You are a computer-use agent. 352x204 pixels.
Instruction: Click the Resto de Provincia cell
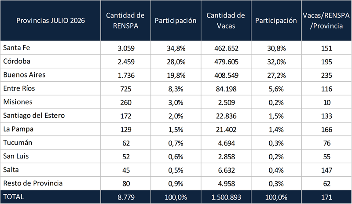[x=51, y=183]
